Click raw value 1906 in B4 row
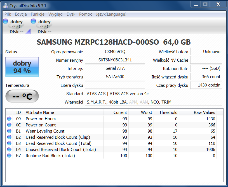This screenshot has width=228, height=187. coord(211,149)
